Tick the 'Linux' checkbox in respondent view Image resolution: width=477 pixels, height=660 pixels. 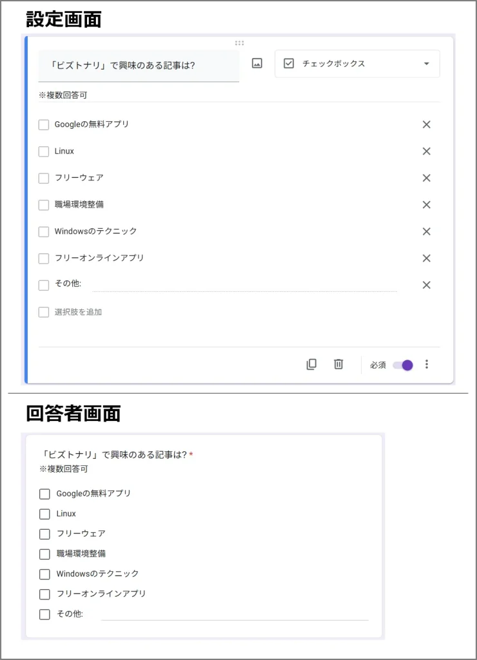click(44, 514)
